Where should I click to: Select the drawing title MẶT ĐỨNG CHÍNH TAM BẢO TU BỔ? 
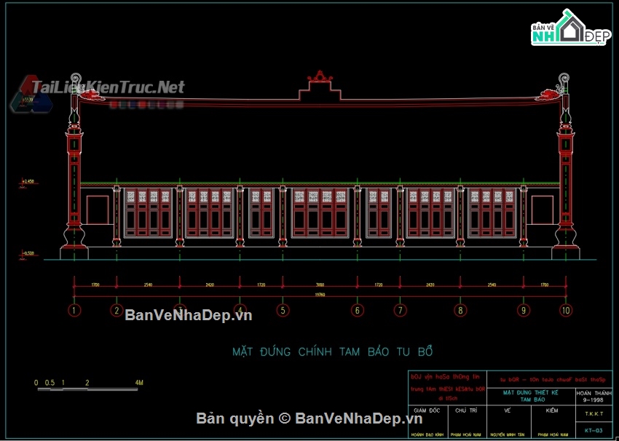coord(333,351)
